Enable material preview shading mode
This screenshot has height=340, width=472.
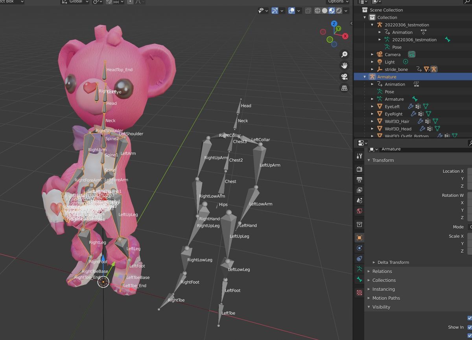tap(332, 11)
